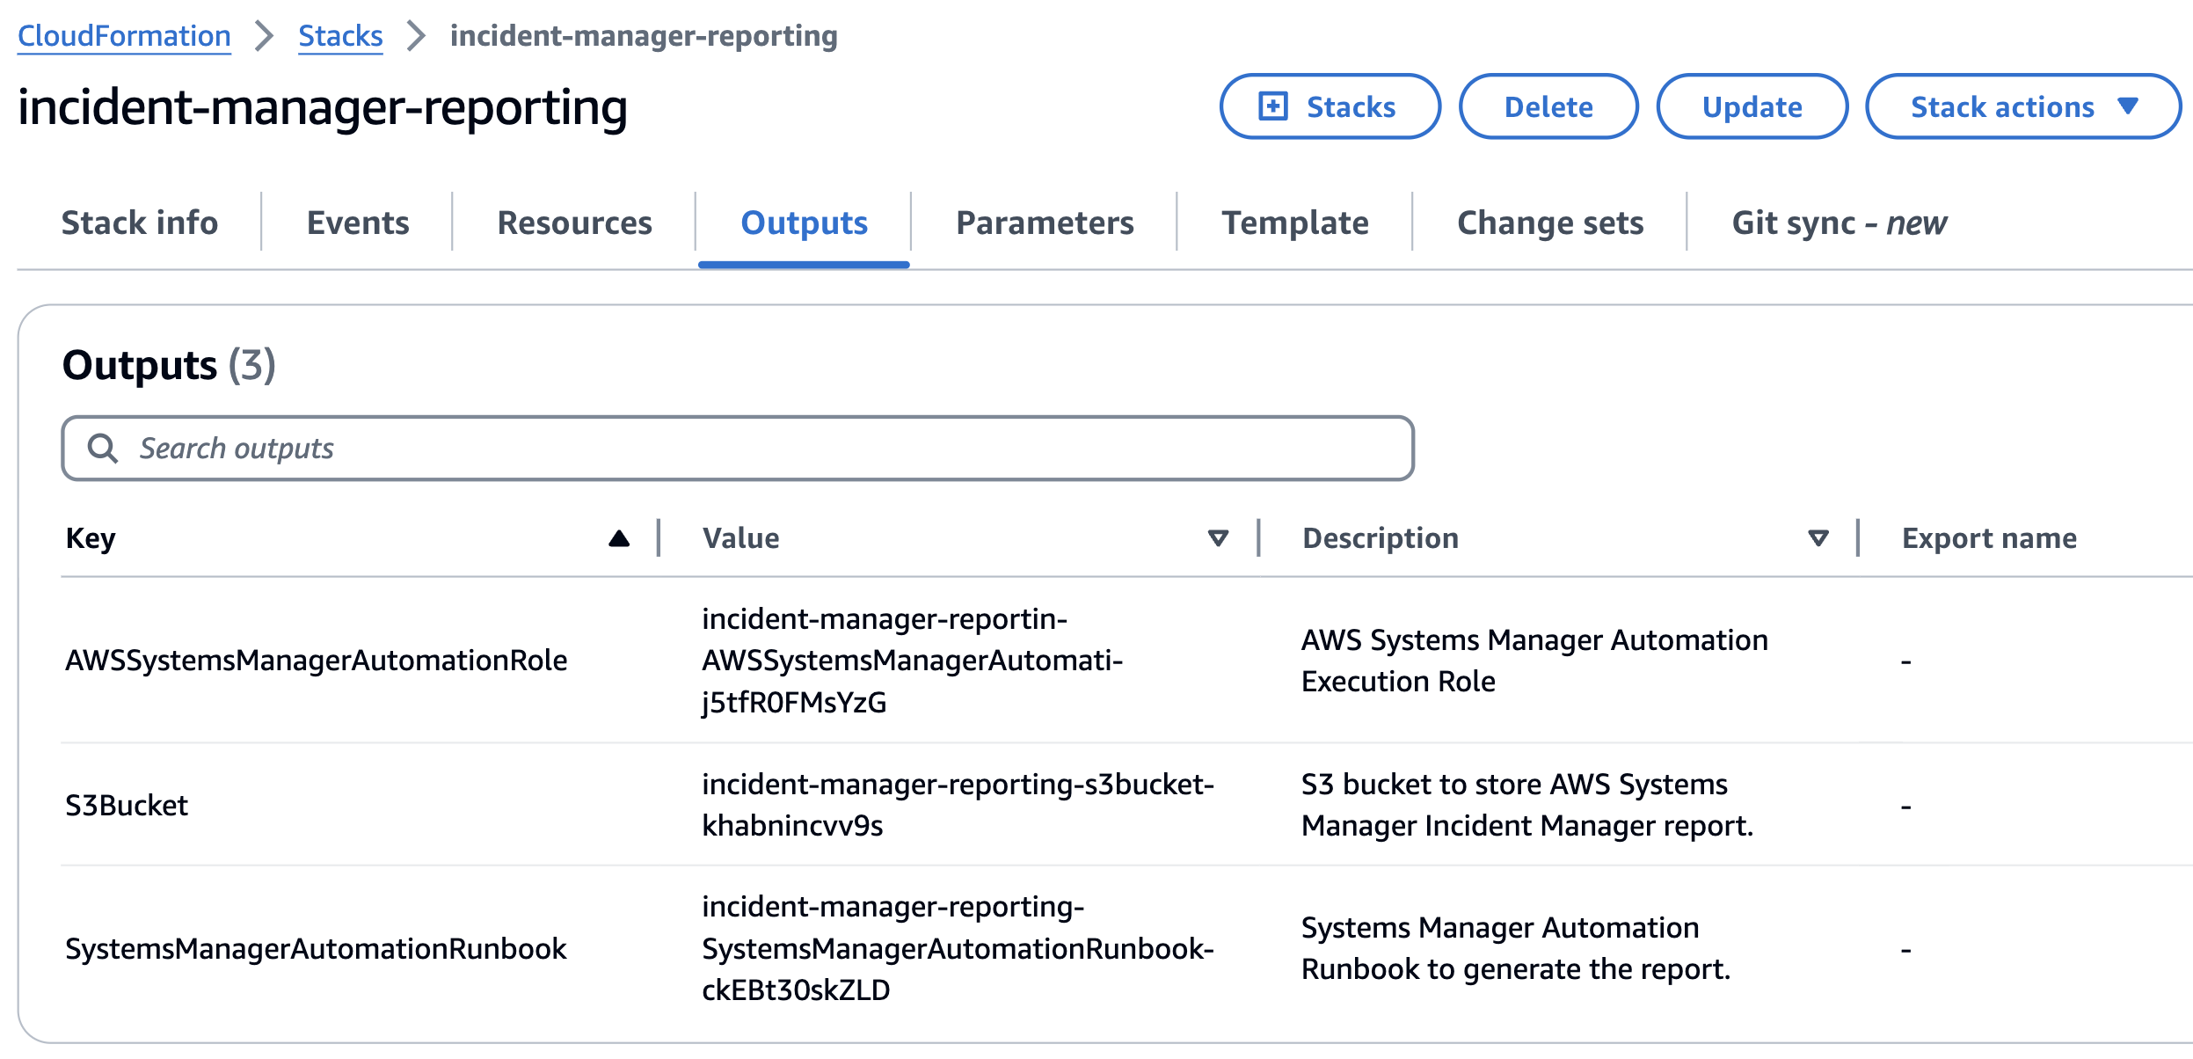Click the plus-square icon on the Stacks button
This screenshot has width=2193, height=1059.
(x=1274, y=106)
